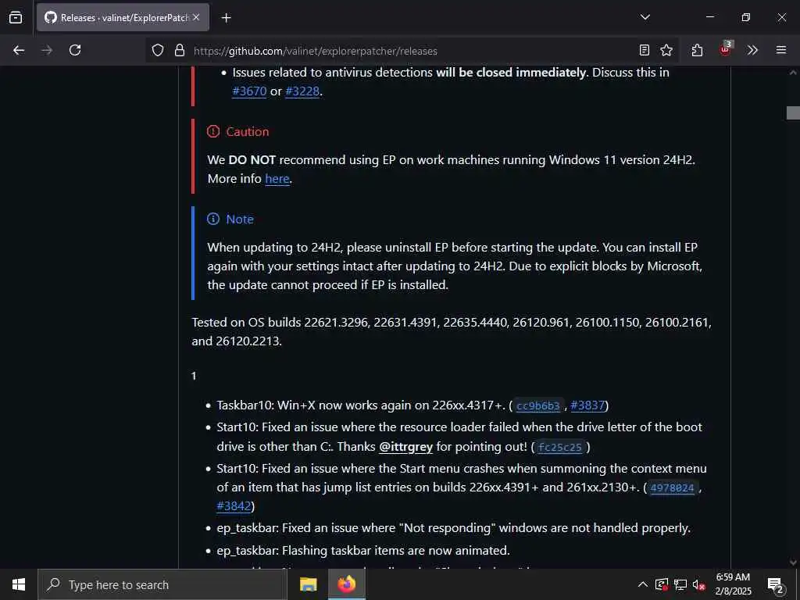Open issue link #3837
The height and width of the screenshot is (600, 800).
pos(587,405)
